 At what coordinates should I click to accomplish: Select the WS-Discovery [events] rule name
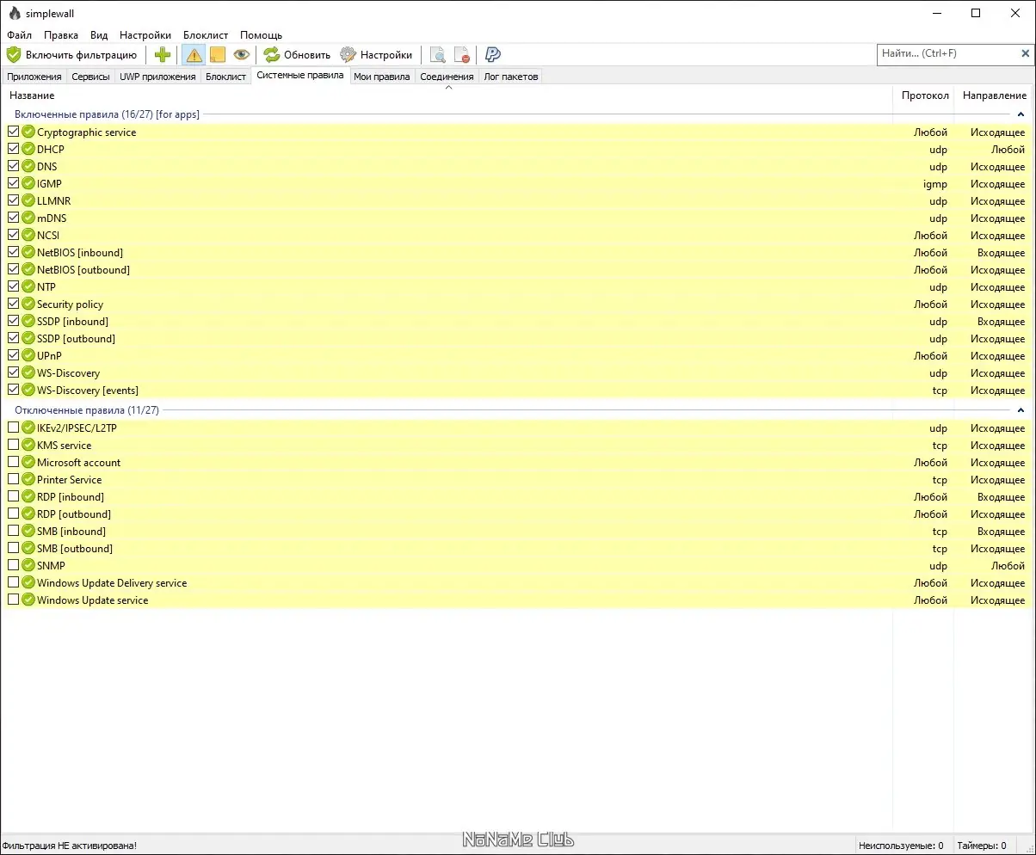tap(88, 391)
